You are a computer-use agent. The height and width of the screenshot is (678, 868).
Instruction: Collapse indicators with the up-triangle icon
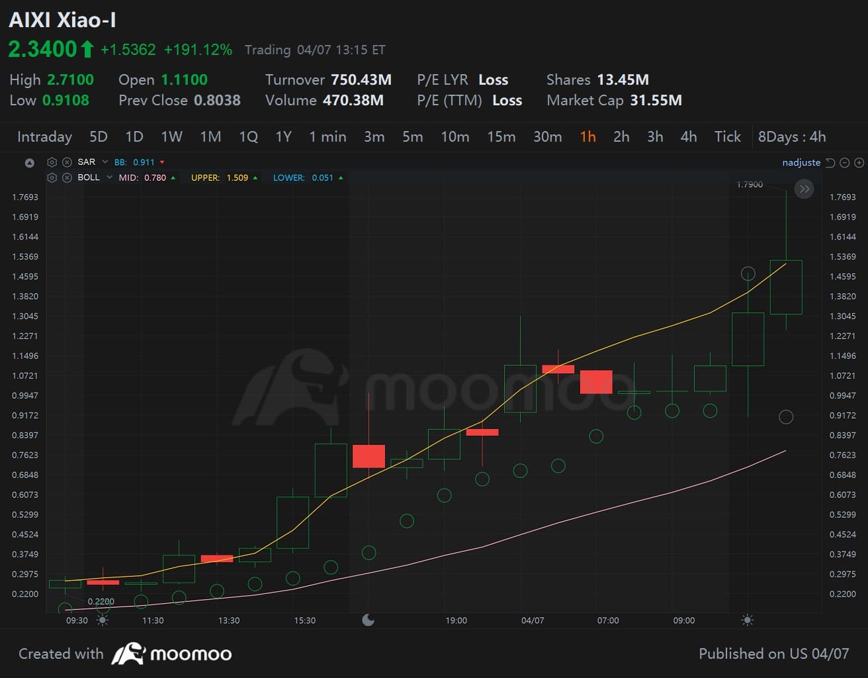(x=29, y=162)
